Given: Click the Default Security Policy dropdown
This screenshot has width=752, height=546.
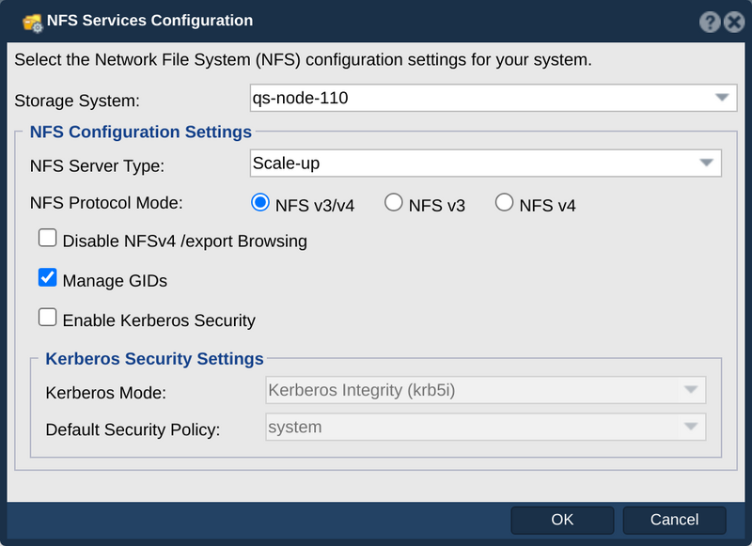Looking at the screenshot, I should pyautogui.click(x=485, y=427).
